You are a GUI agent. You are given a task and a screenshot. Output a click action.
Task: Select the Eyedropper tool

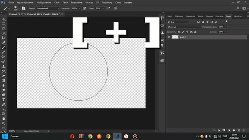click(4, 42)
